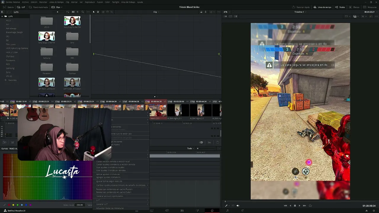Toggle the Efectos panel
This screenshot has height=213, width=379.
pyautogui.click(x=354, y=7)
